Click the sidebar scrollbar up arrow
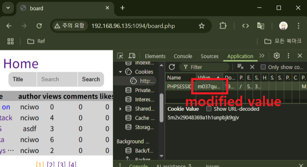 pos(162,65)
